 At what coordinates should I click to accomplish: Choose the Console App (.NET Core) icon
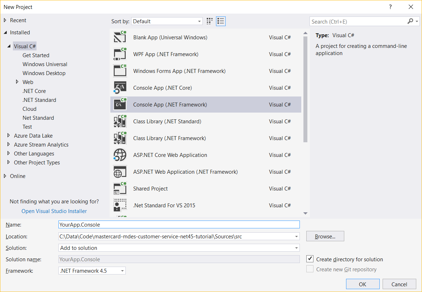(x=120, y=88)
